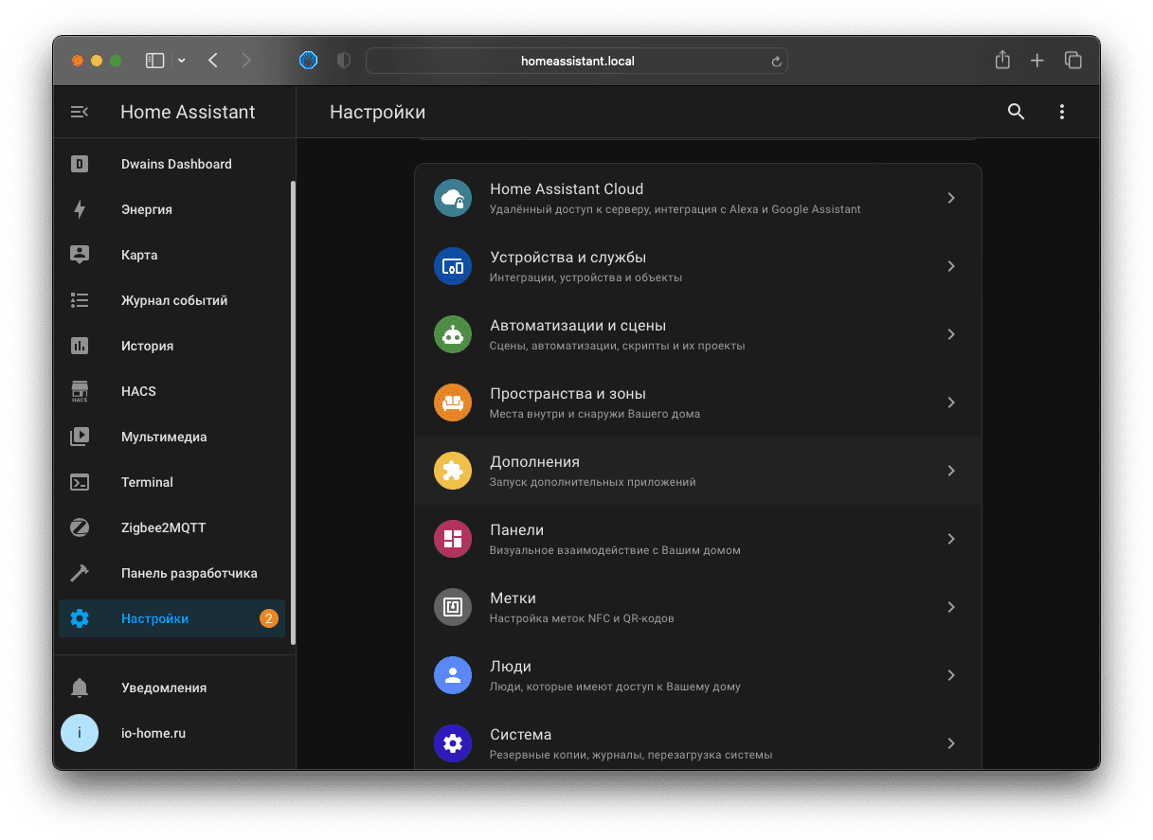This screenshot has width=1153, height=840.
Task: Open Люди settings entry
Action: pyautogui.click(x=698, y=675)
